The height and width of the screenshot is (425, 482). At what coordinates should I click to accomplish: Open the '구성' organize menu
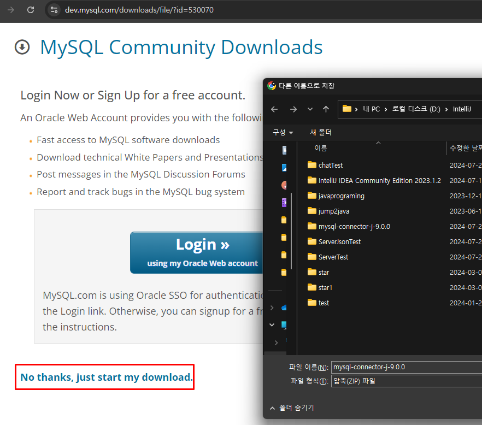pyautogui.click(x=283, y=132)
